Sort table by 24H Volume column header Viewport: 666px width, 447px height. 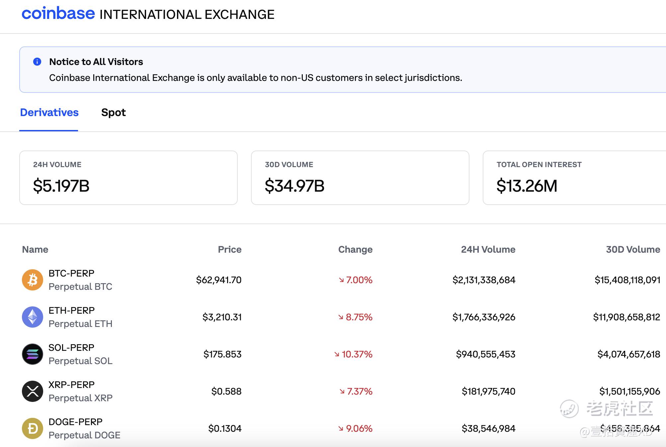(x=488, y=249)
